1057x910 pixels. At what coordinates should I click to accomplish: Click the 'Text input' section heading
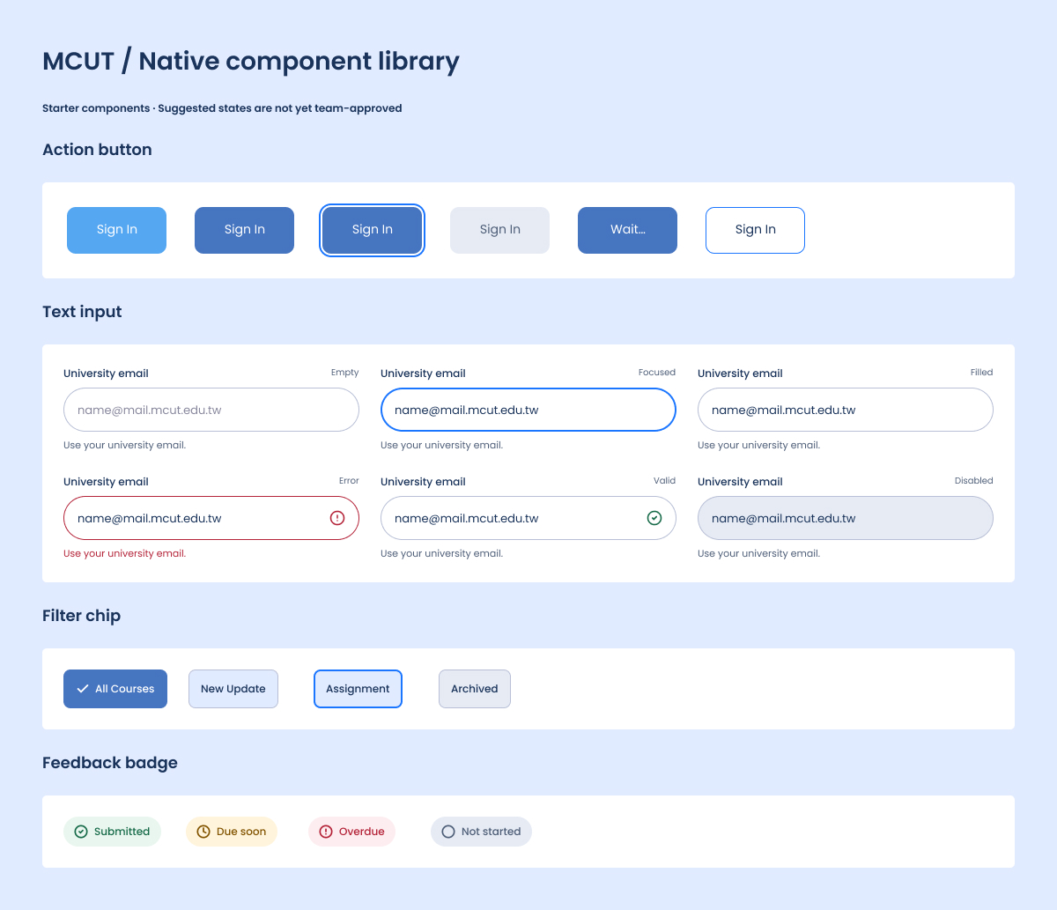pyautogui.click(x=82, y=312)
